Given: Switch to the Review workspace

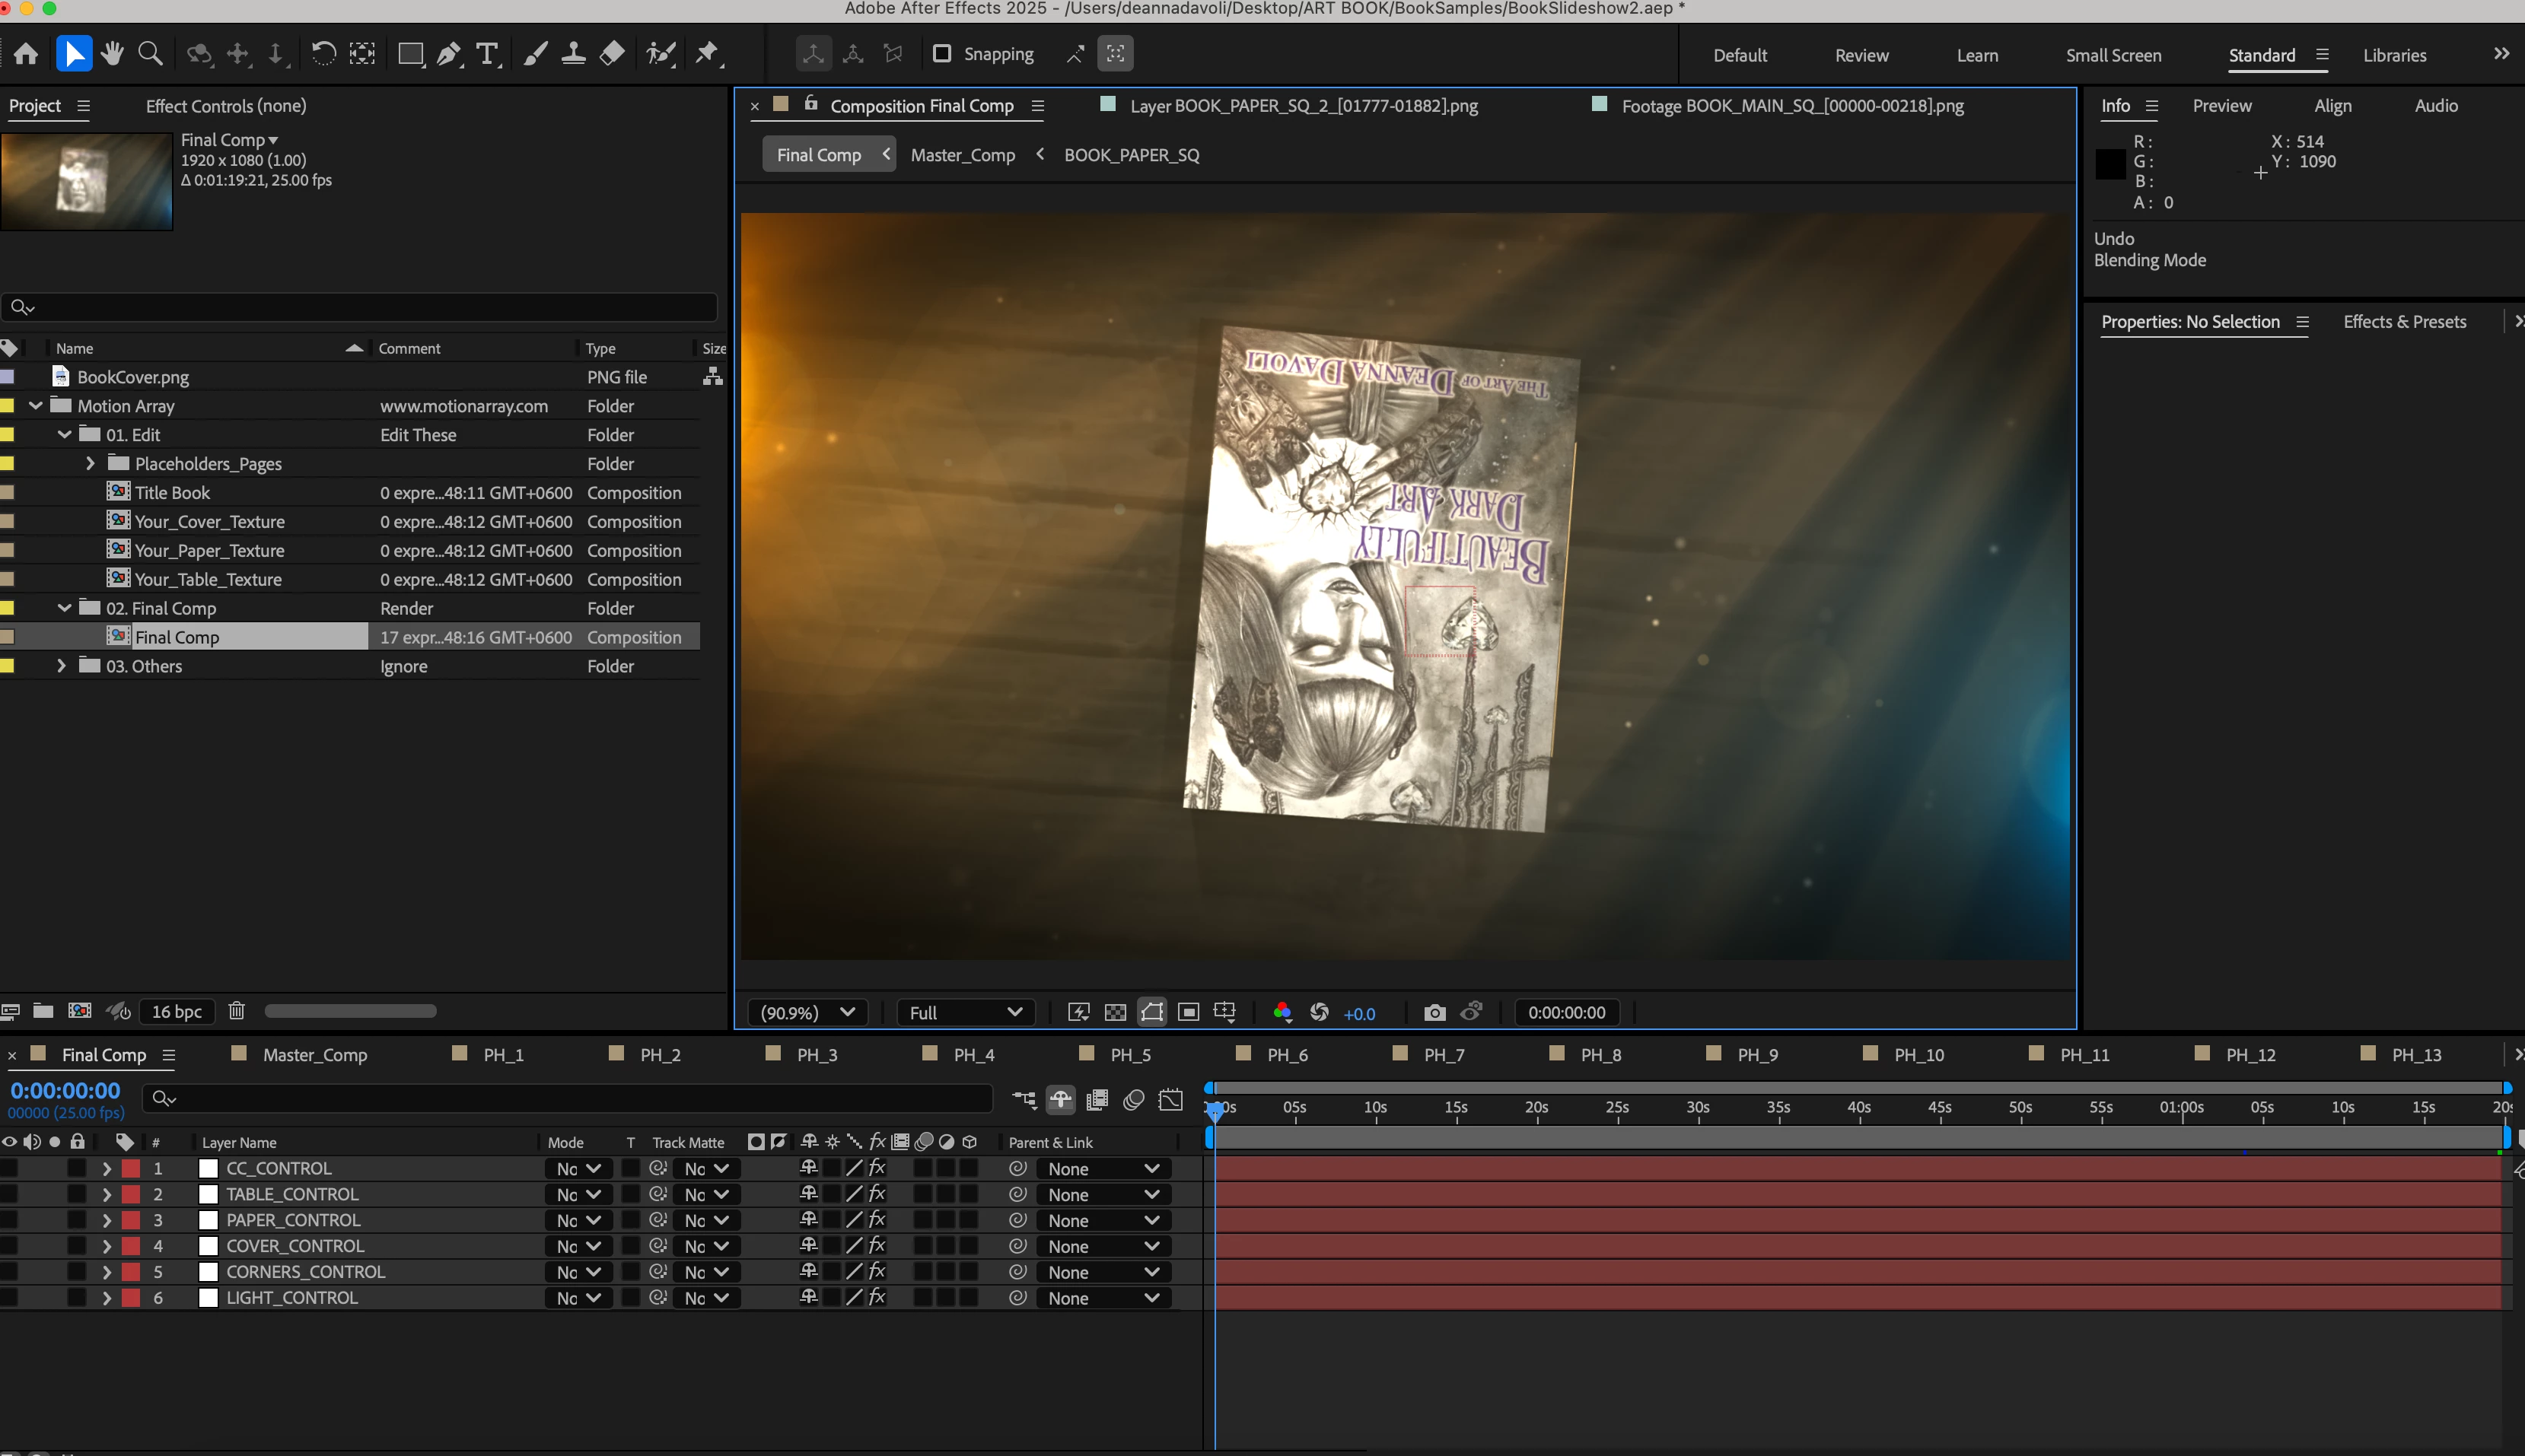Looking at the screenshot, I should (1861, 56).
